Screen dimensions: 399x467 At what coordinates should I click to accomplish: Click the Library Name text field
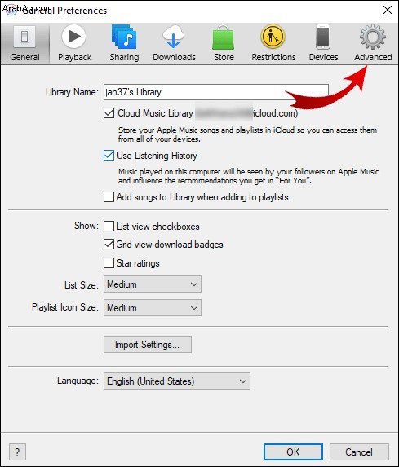click(x=216, y=92)
